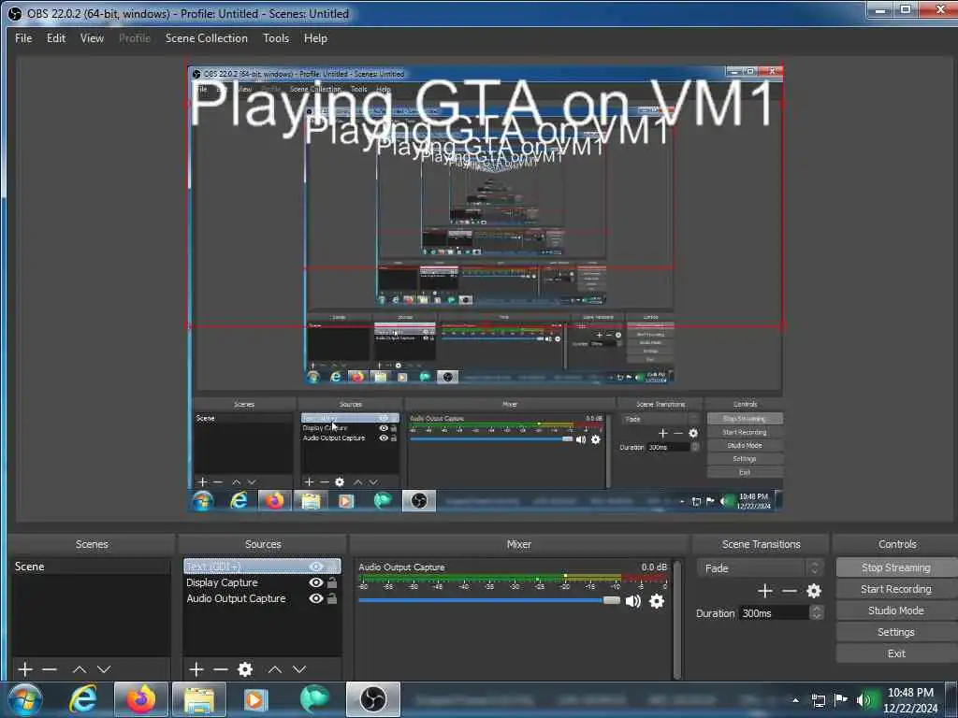Remove the scene transition with minus icon

(x=790, y=591)
